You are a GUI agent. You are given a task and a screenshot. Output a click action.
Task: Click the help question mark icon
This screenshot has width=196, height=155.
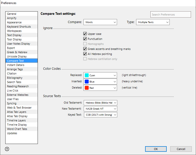[7, 149]
